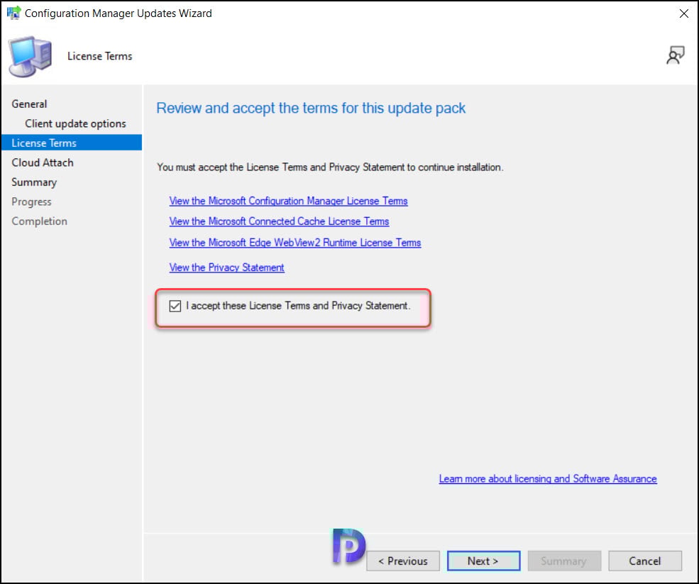Select General in the wizard steps
699x584 pixels.
tap(29, 104)
